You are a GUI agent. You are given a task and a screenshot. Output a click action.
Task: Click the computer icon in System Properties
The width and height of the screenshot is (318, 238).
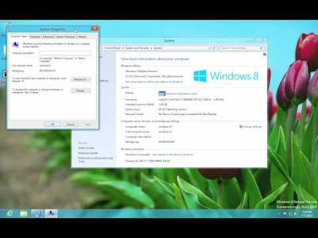pos(15,45)
